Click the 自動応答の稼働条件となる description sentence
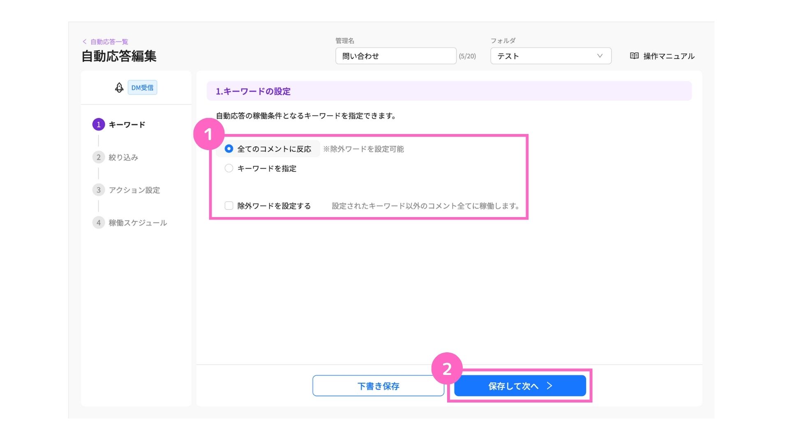 coord(306,116)
